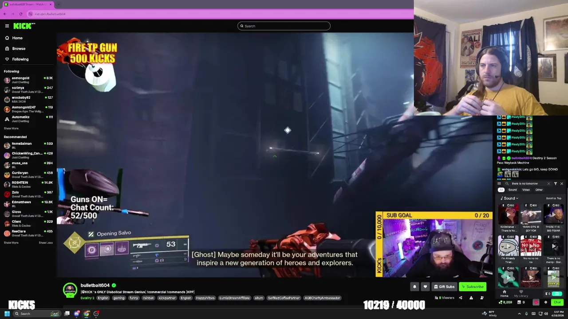
Task: Select the gaming tag
Action: point(118,298)
